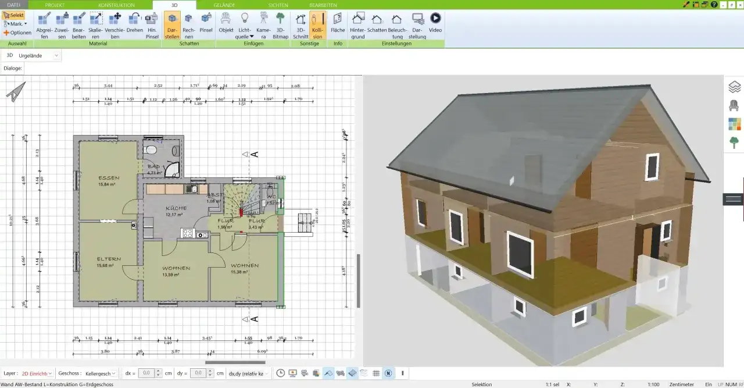
Task: Click the armchair furniture icon in right sidebar
Action: [734, 105]
